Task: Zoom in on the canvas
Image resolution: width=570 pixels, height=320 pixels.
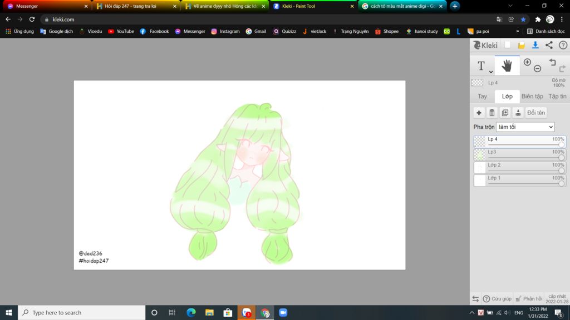Action: click(x=527, y=62)
